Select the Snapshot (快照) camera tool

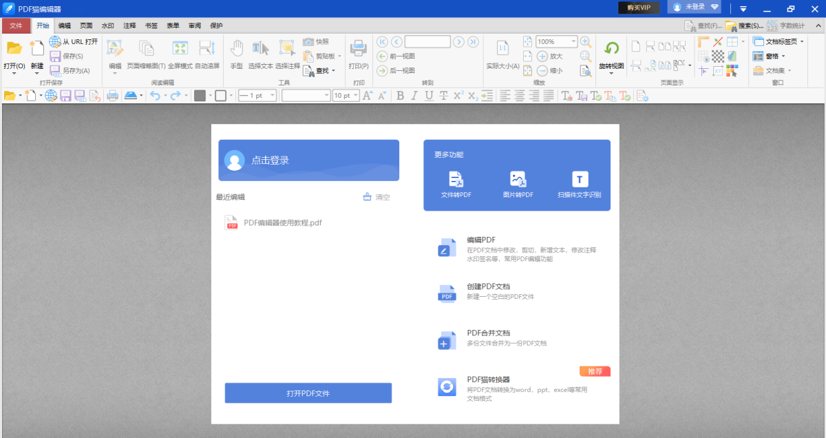[308, 42]
